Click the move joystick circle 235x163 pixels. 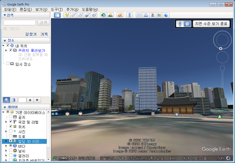[222, 57]
